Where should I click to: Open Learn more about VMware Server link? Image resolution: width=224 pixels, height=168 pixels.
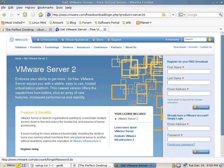pos(125,129)
